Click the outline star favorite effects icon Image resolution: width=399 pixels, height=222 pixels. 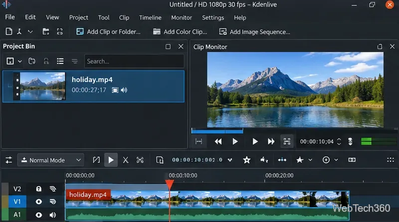[x=246, y=160]
